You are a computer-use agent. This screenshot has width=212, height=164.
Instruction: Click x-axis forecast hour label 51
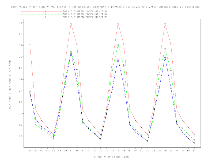[x=130, y=151]
